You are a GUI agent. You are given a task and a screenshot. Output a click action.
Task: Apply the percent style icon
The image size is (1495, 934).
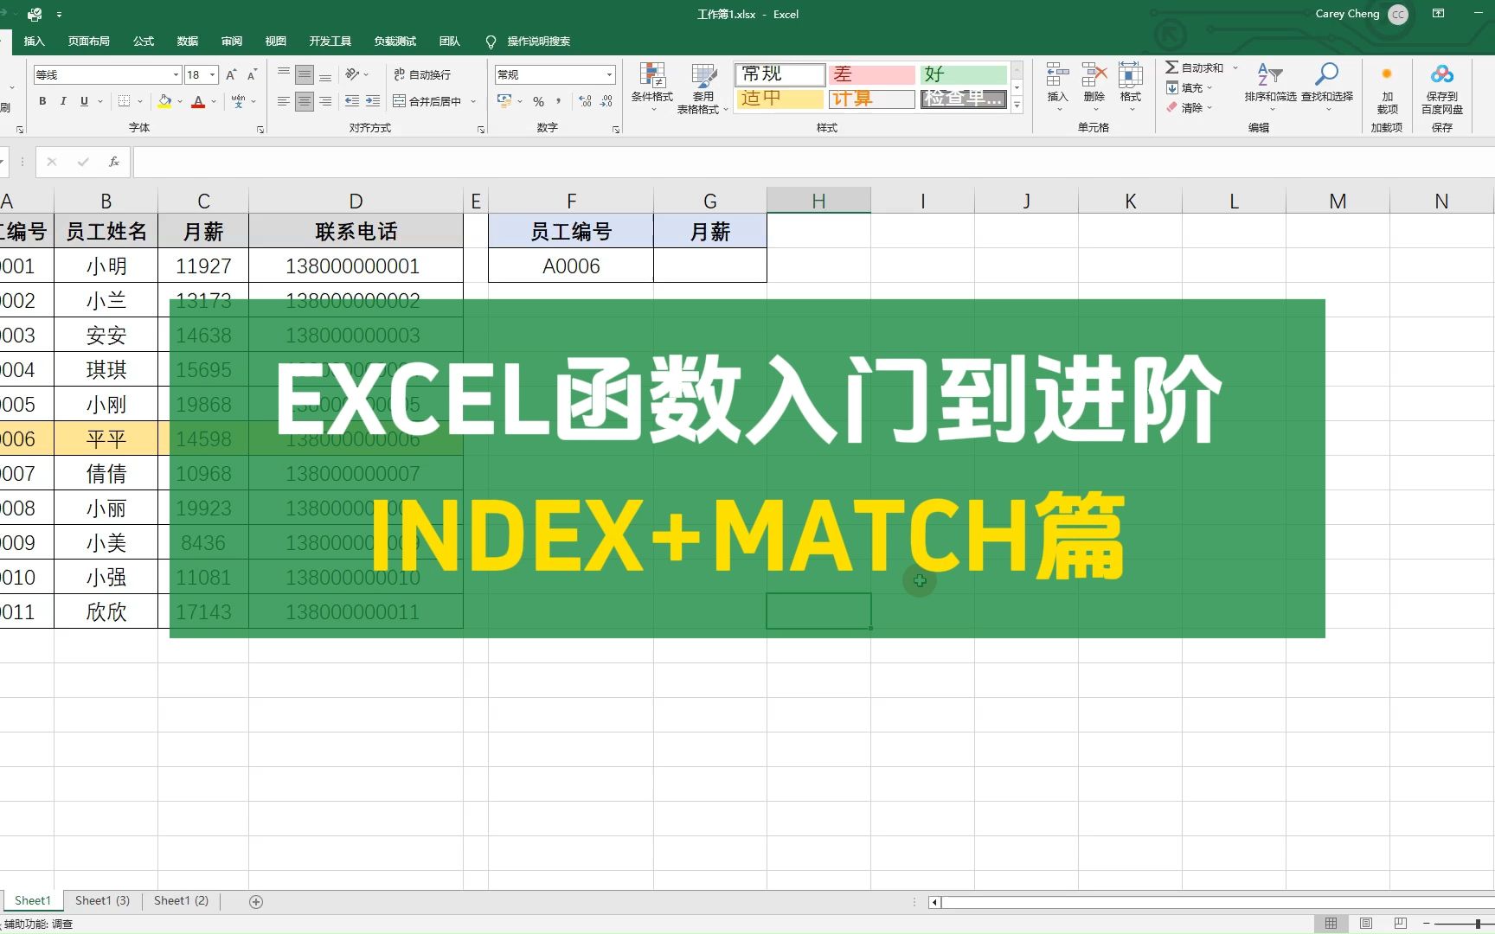click(537, 101)
